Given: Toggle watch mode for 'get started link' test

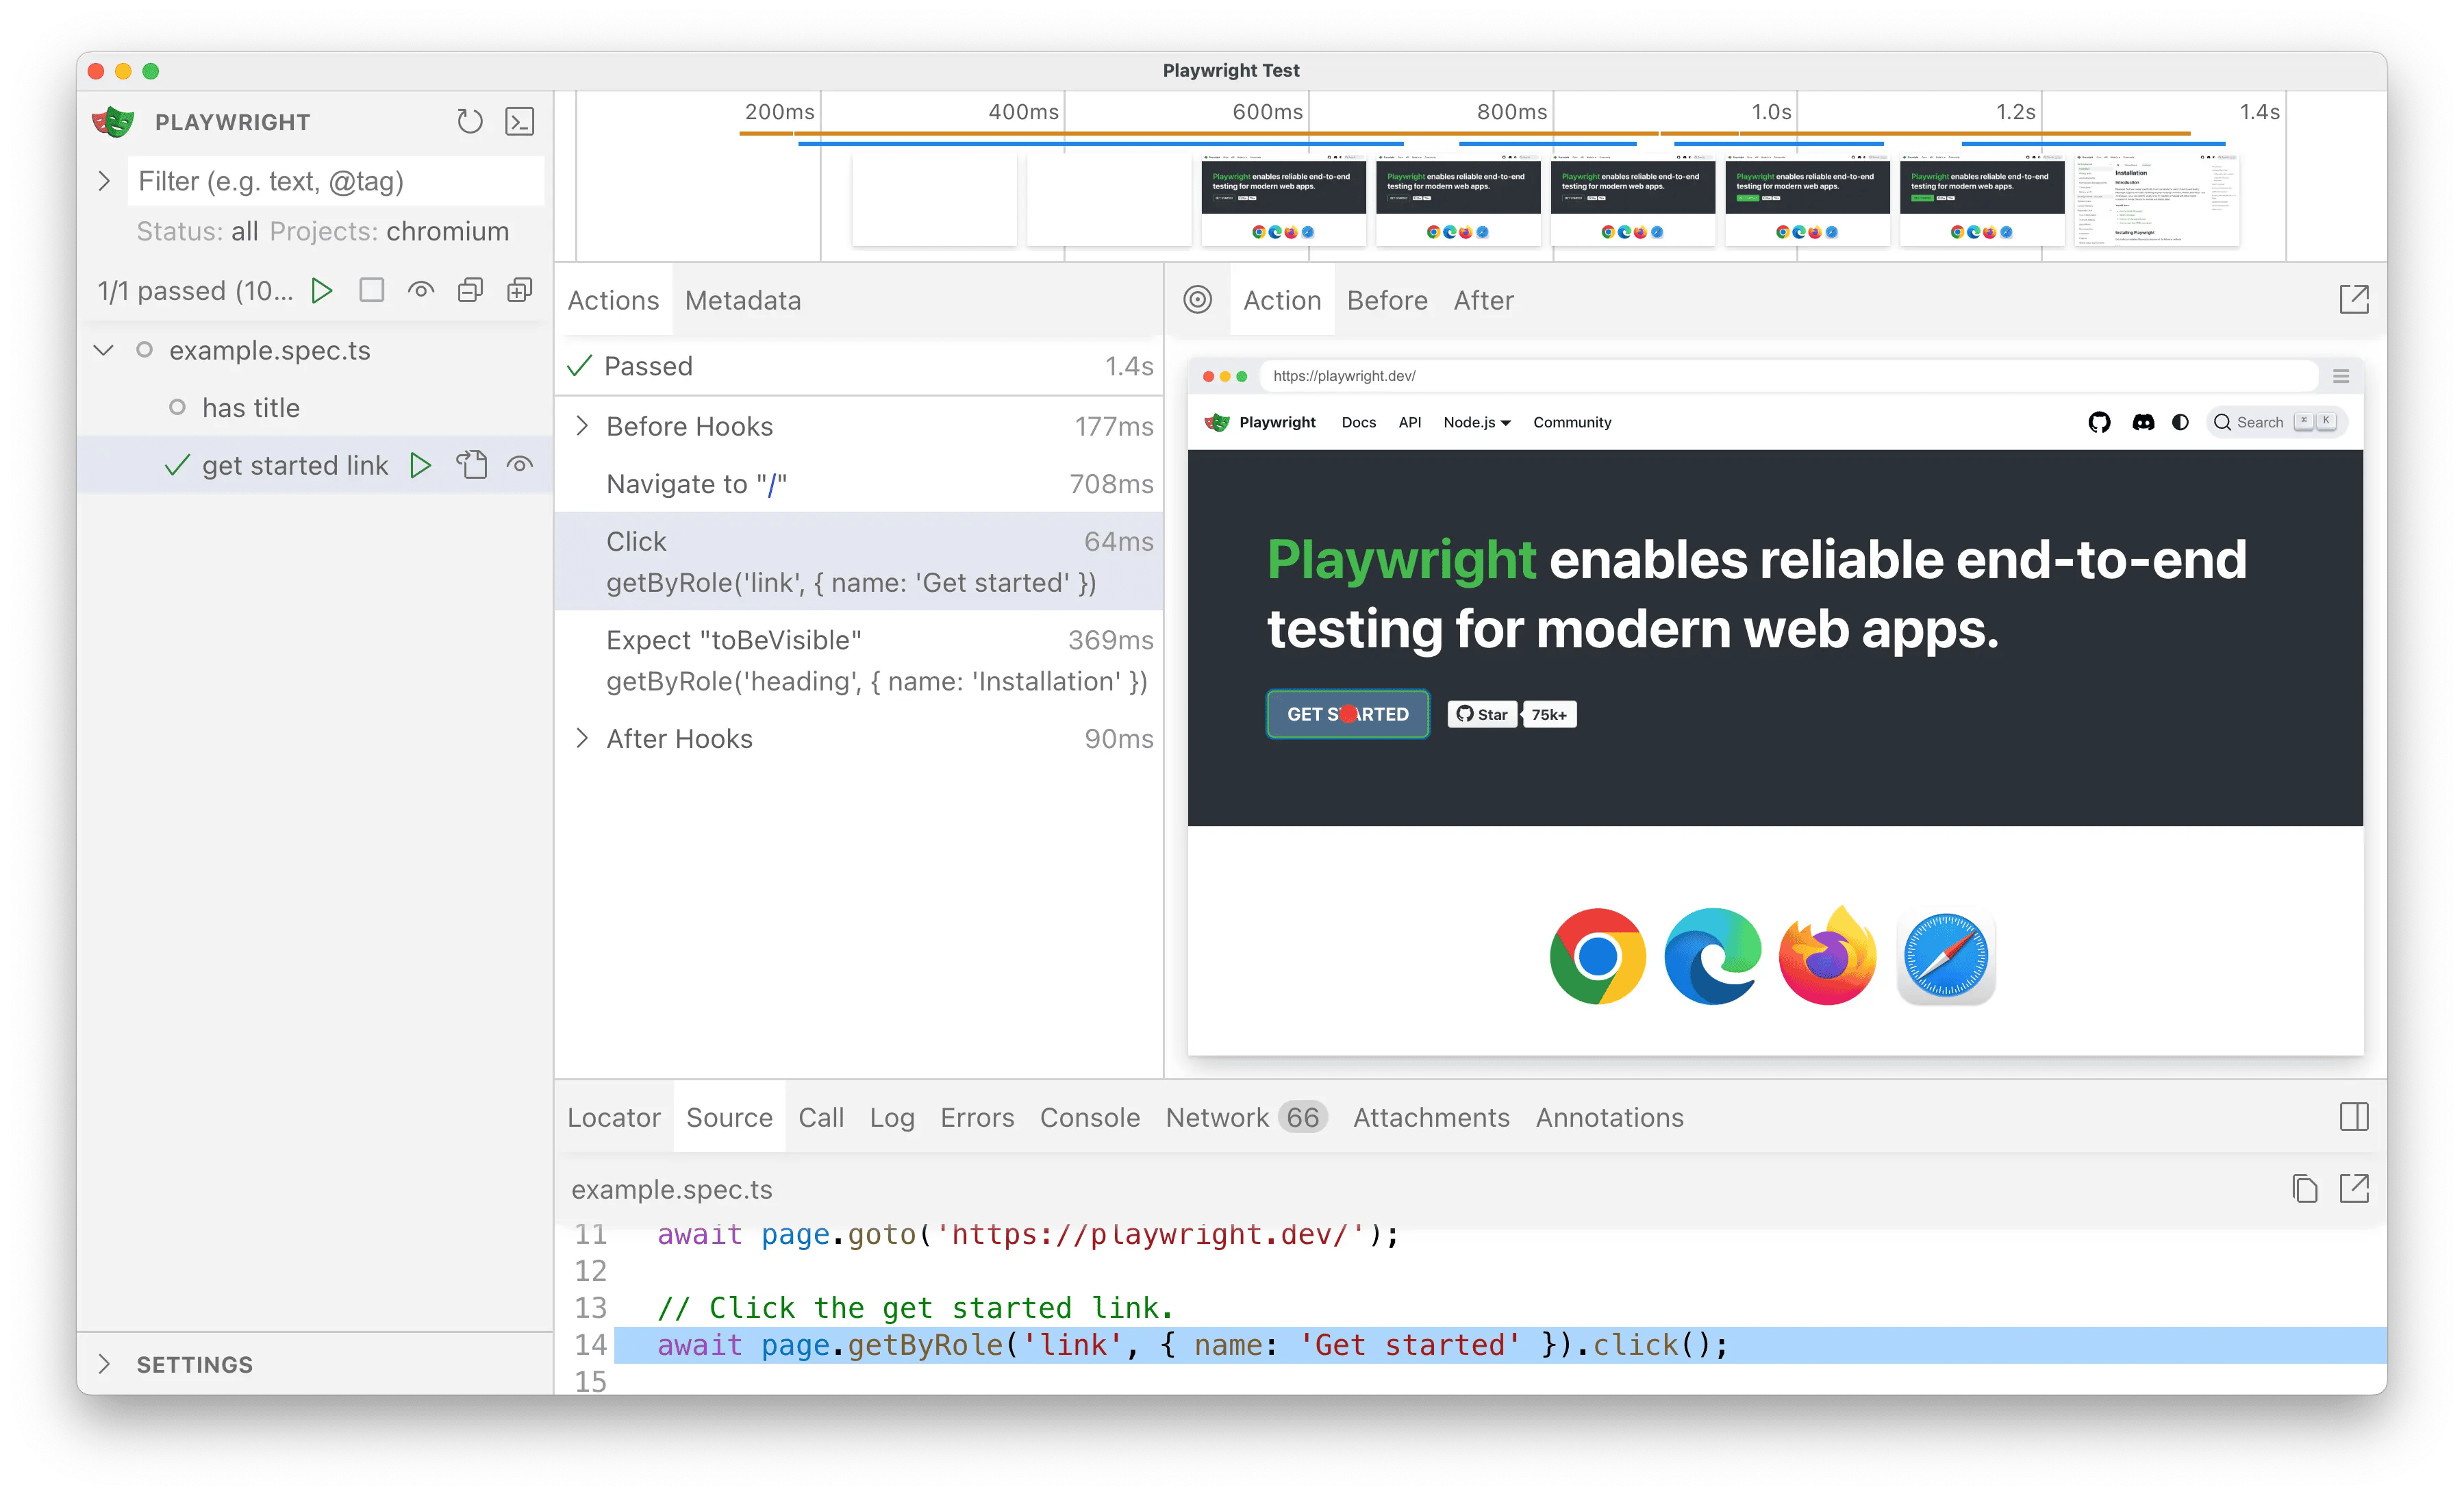Looking at the screenshot, I should 520,464.
